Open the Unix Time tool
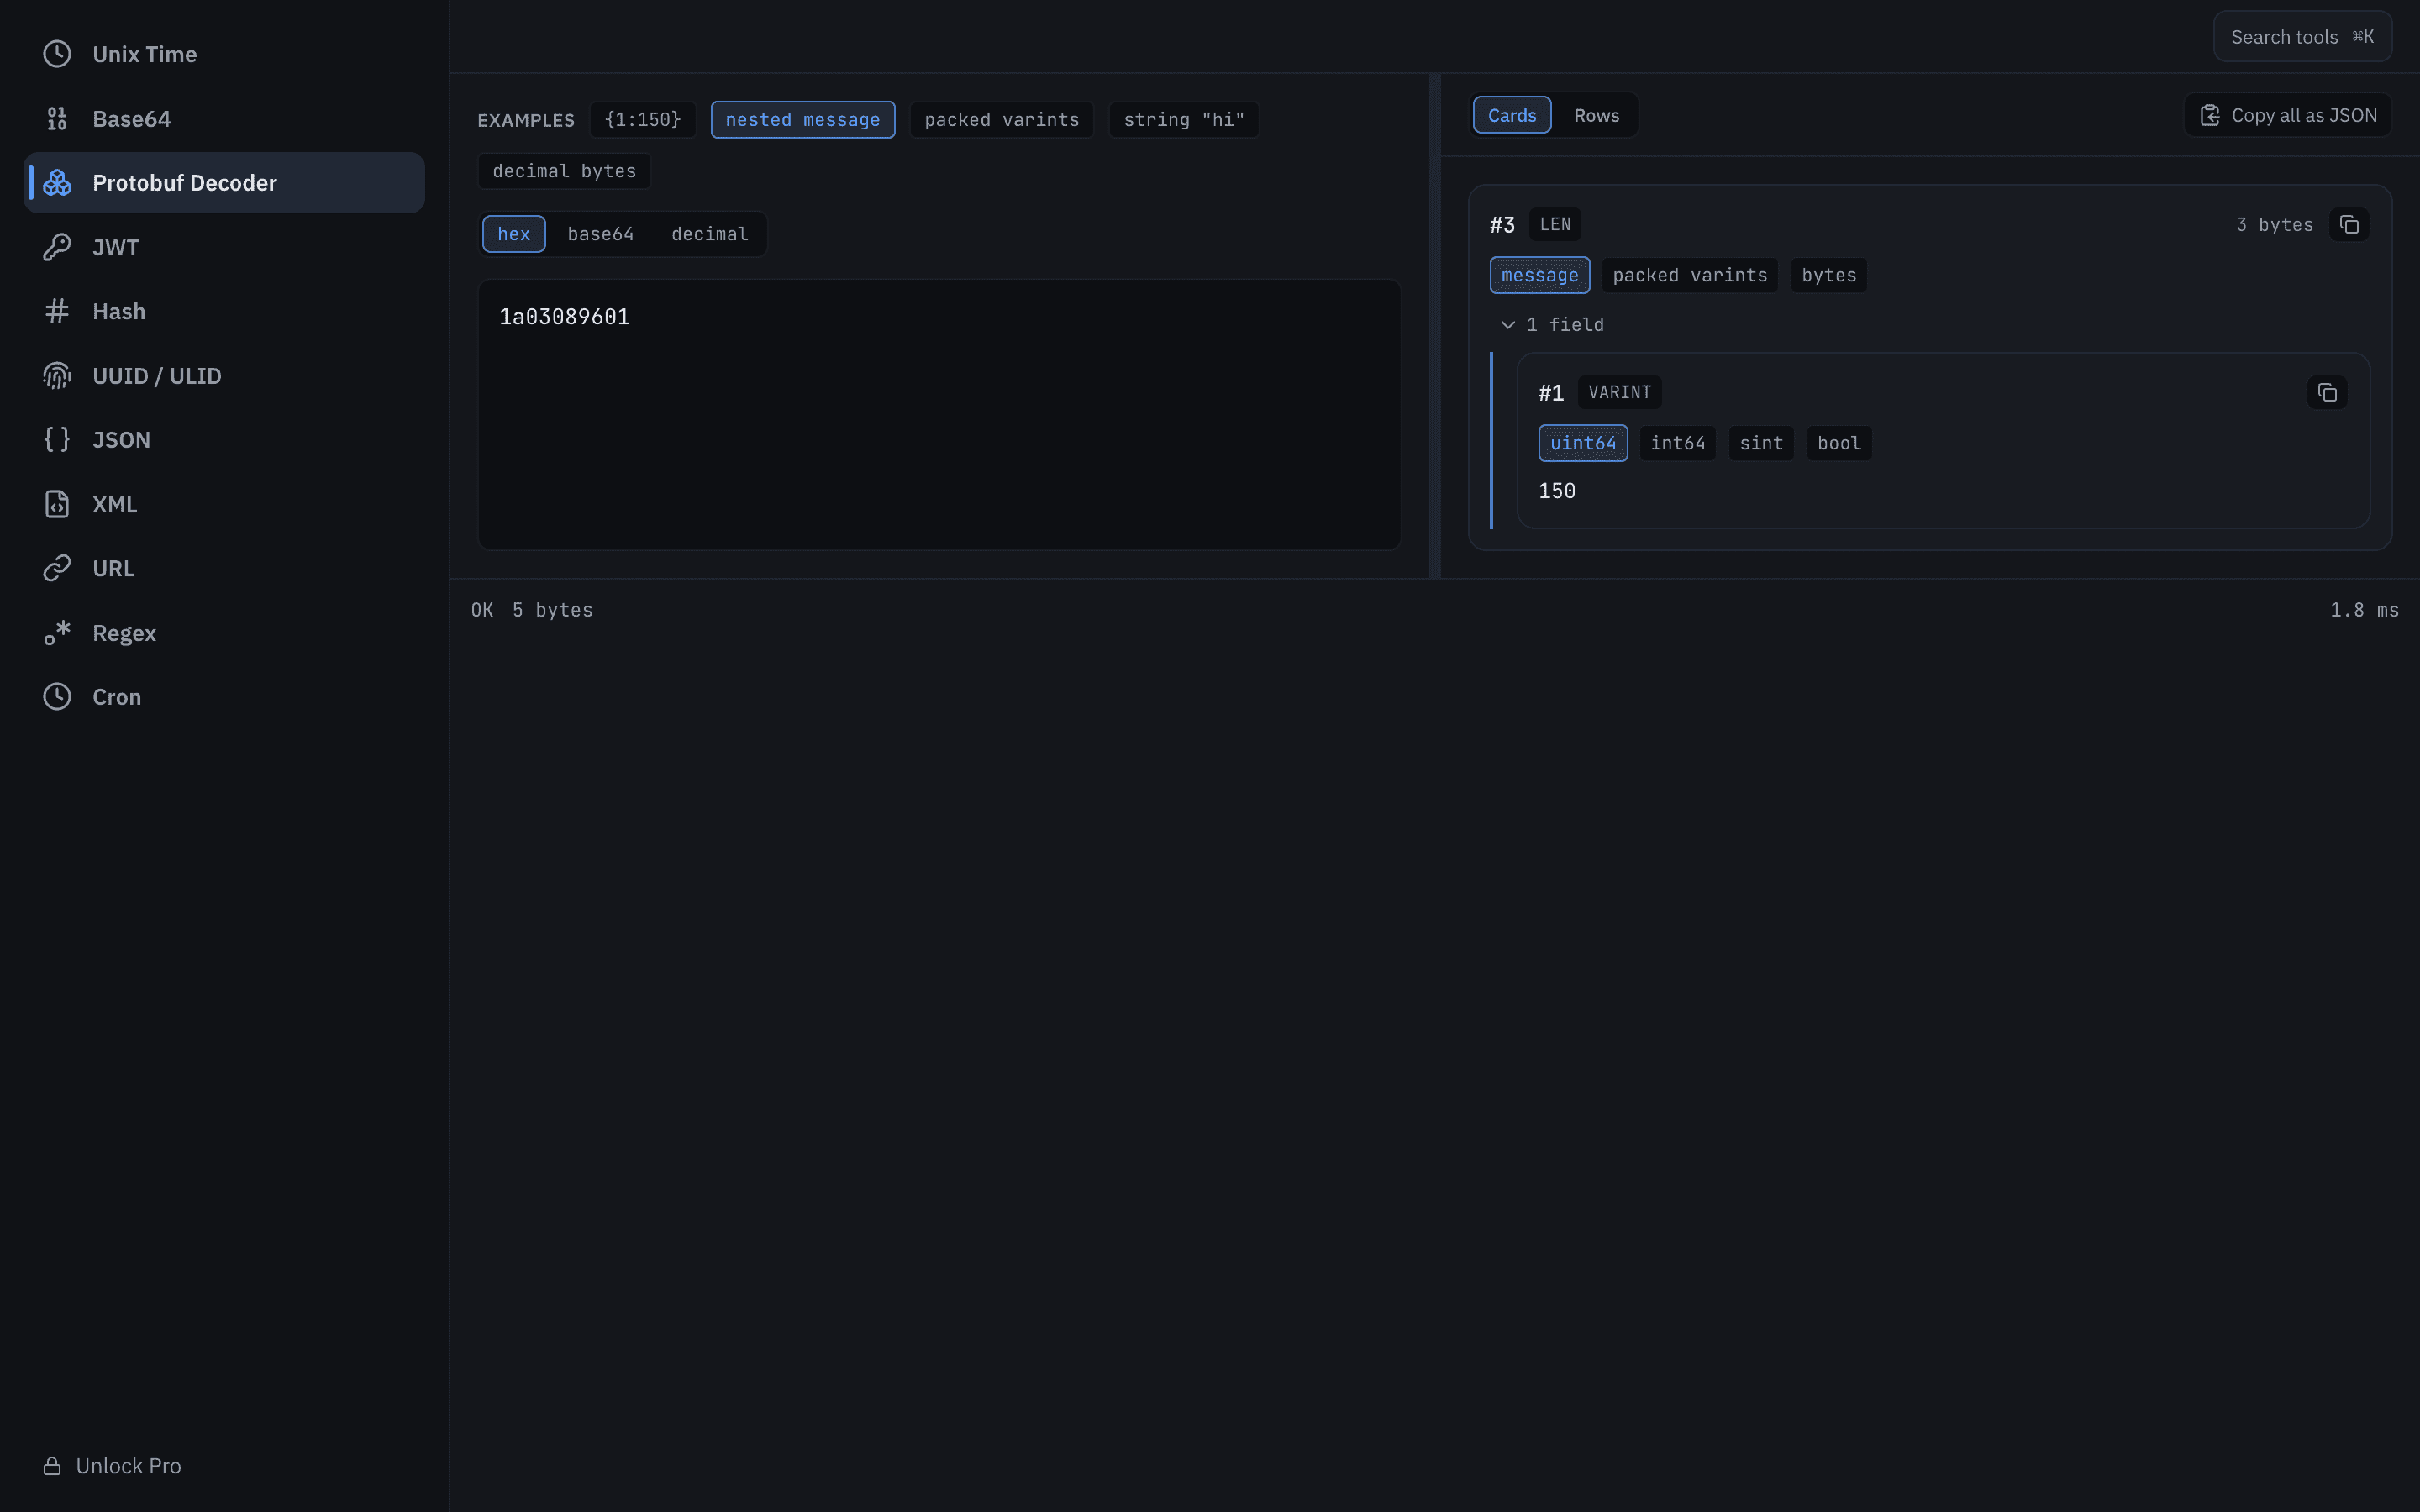Screen dimensions: 2420x1512 224,54
